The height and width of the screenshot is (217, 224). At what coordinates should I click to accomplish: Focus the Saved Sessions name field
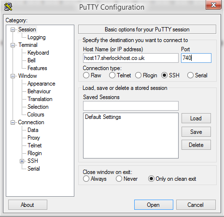131,106
